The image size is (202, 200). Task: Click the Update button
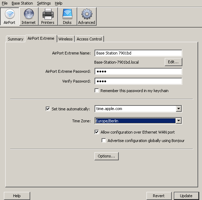(x=186, y=196)
